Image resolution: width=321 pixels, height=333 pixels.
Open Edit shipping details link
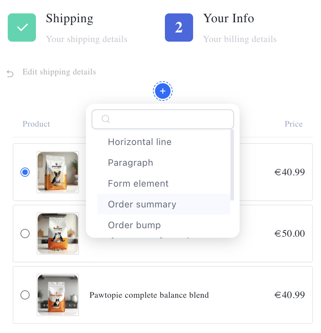pyautogui.click(x=59, y=72)
